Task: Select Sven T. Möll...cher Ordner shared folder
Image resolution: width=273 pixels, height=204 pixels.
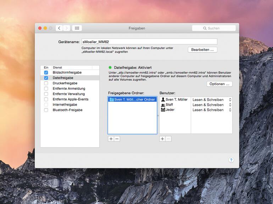Action: pyautogui.click(x=133, y=100)
